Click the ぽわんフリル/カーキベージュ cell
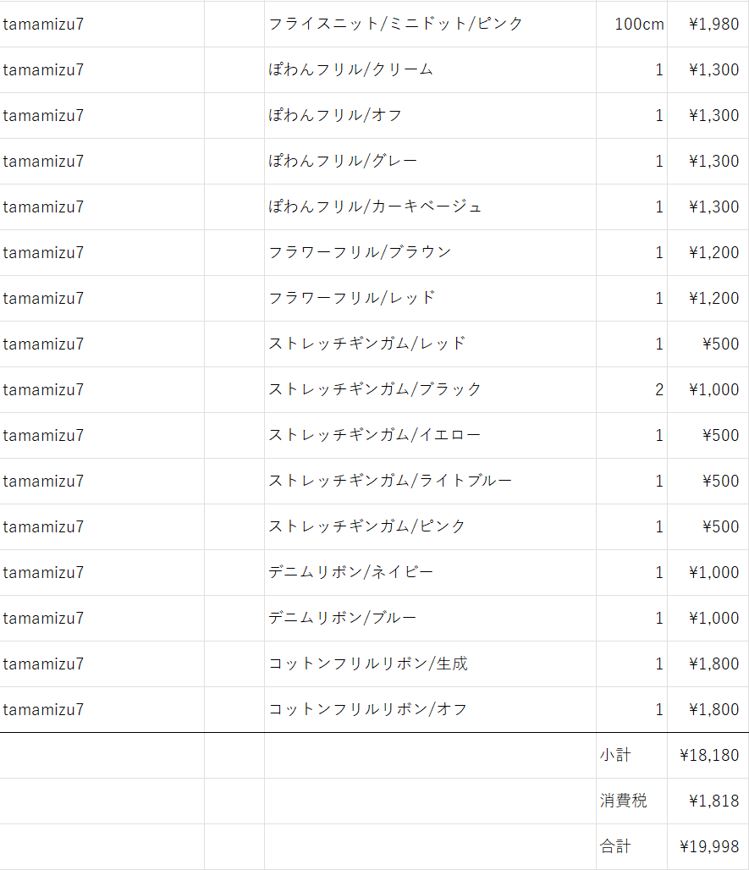Screen dimensions: 749x870 [430, 207]
